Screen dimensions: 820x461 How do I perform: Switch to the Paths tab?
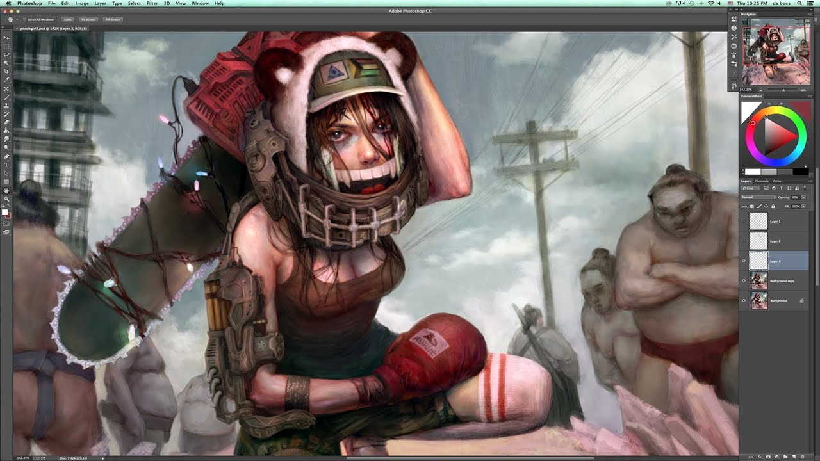pos(777,181)
